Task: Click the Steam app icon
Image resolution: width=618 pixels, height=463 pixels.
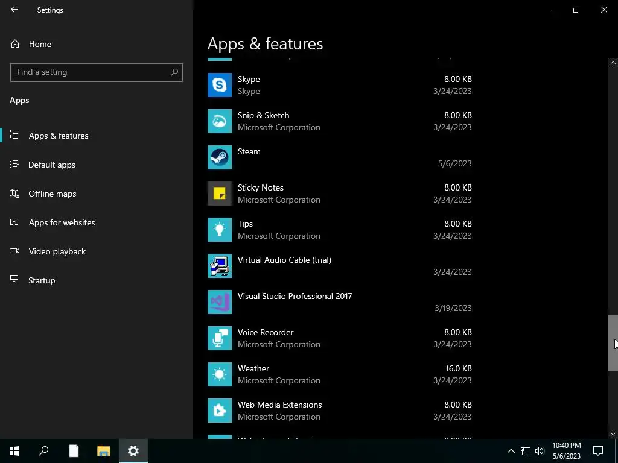Action: [220, 157]
